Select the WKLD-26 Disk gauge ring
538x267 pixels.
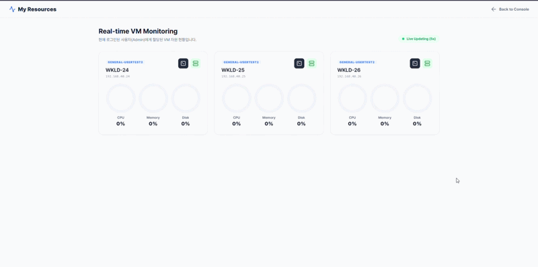(x=417, y=98)
